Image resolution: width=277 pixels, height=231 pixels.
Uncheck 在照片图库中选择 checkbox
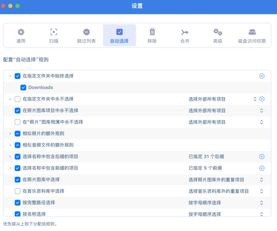(18, 180)
